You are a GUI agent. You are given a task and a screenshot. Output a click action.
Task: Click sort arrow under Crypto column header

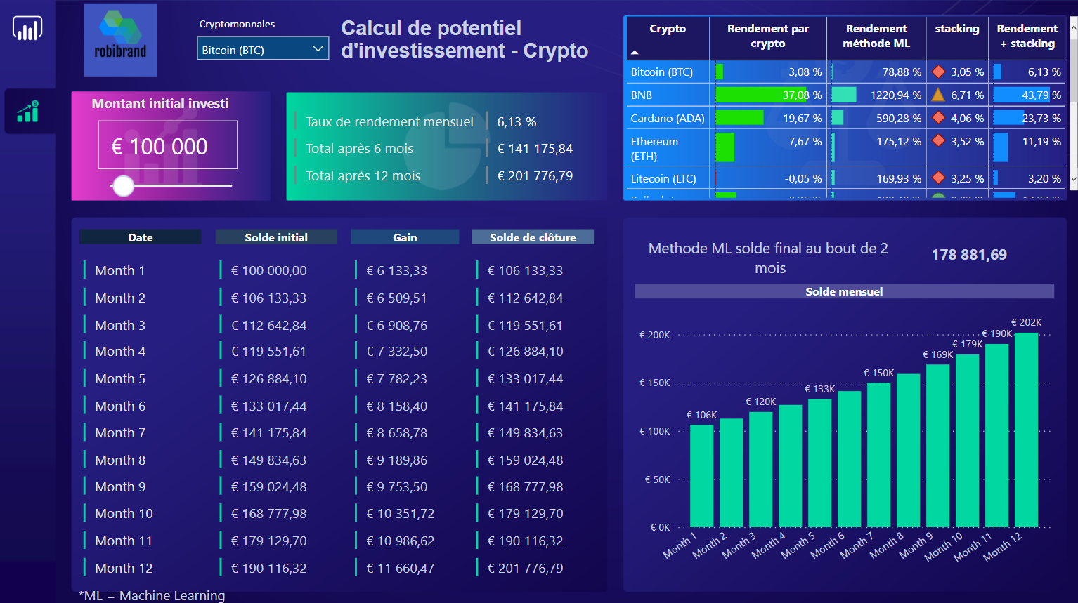635,53
